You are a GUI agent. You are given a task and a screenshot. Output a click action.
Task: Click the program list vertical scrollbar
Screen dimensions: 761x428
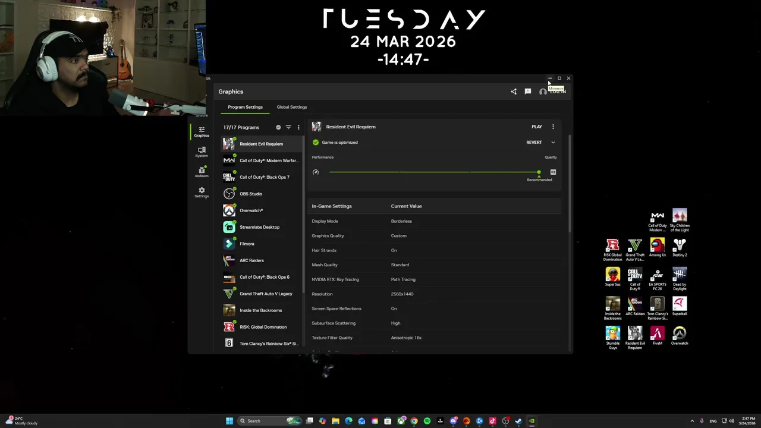(304, 214)
